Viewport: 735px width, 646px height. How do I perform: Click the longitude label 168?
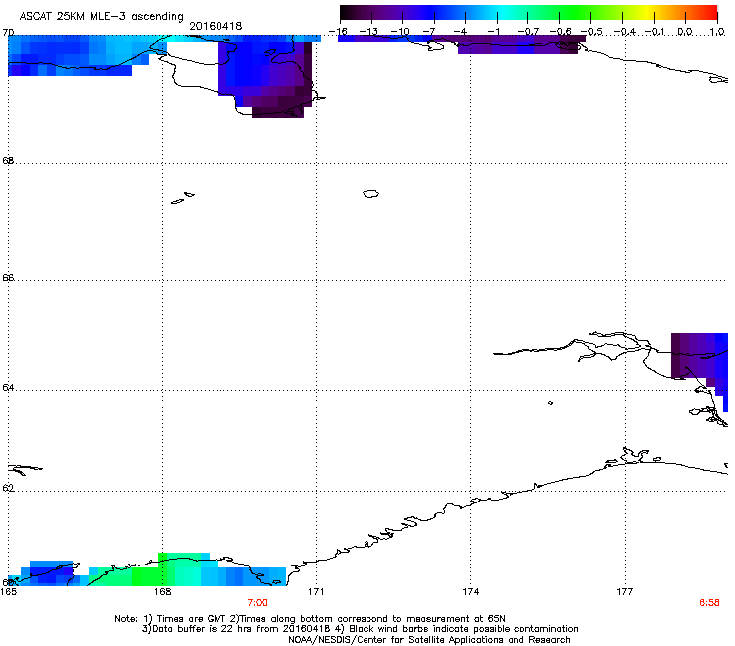[x=162, y=592]
